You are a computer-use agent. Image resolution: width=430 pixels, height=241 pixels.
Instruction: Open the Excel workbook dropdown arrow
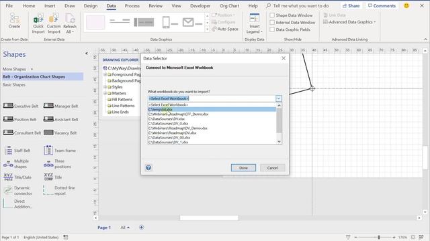point(278,98)
